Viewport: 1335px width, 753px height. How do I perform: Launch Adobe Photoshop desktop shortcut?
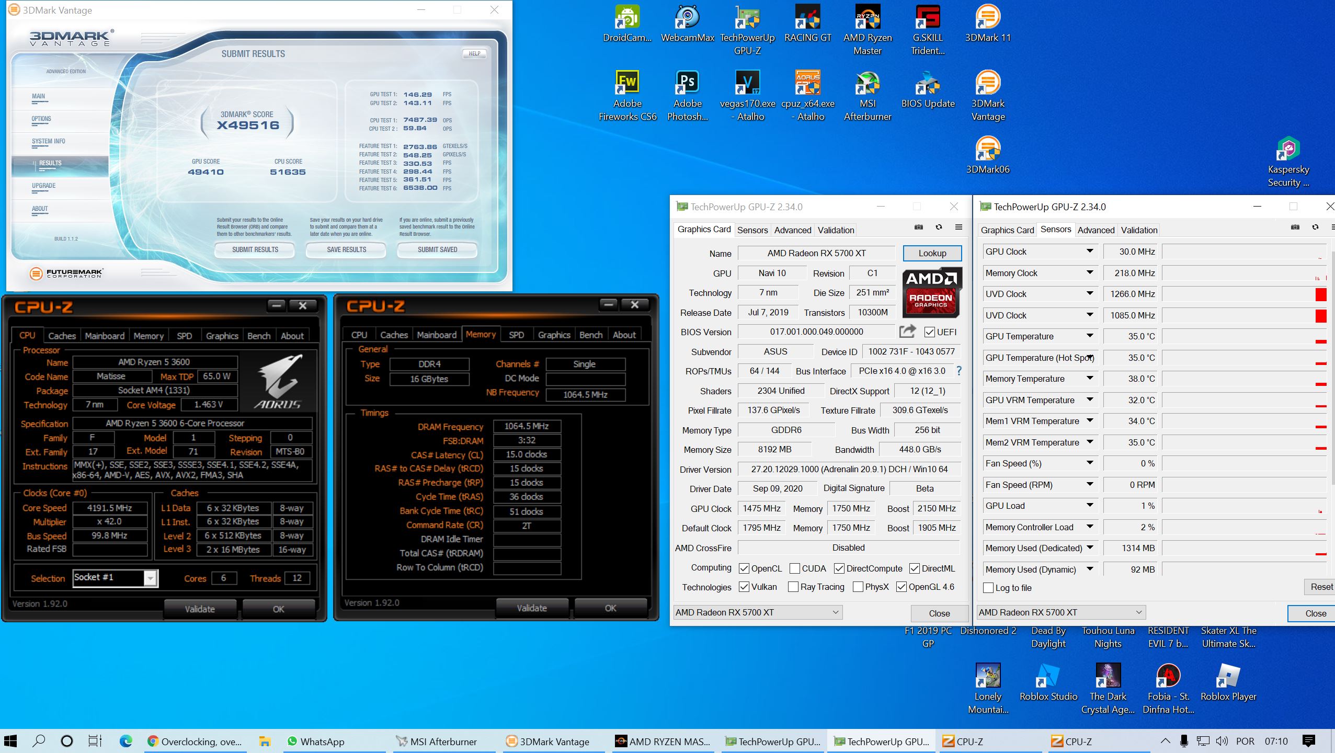point(687,96)
